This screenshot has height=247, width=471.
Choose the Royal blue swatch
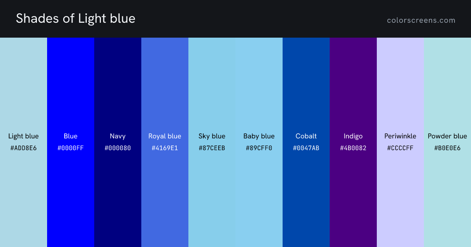[x=165, y=142]
